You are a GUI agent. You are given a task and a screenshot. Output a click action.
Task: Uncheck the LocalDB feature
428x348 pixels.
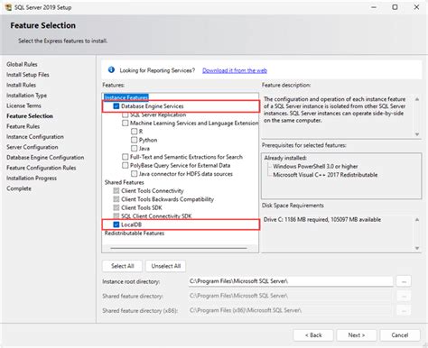(x=116, y=224)
